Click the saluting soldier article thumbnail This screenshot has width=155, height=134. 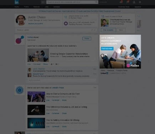36,110
